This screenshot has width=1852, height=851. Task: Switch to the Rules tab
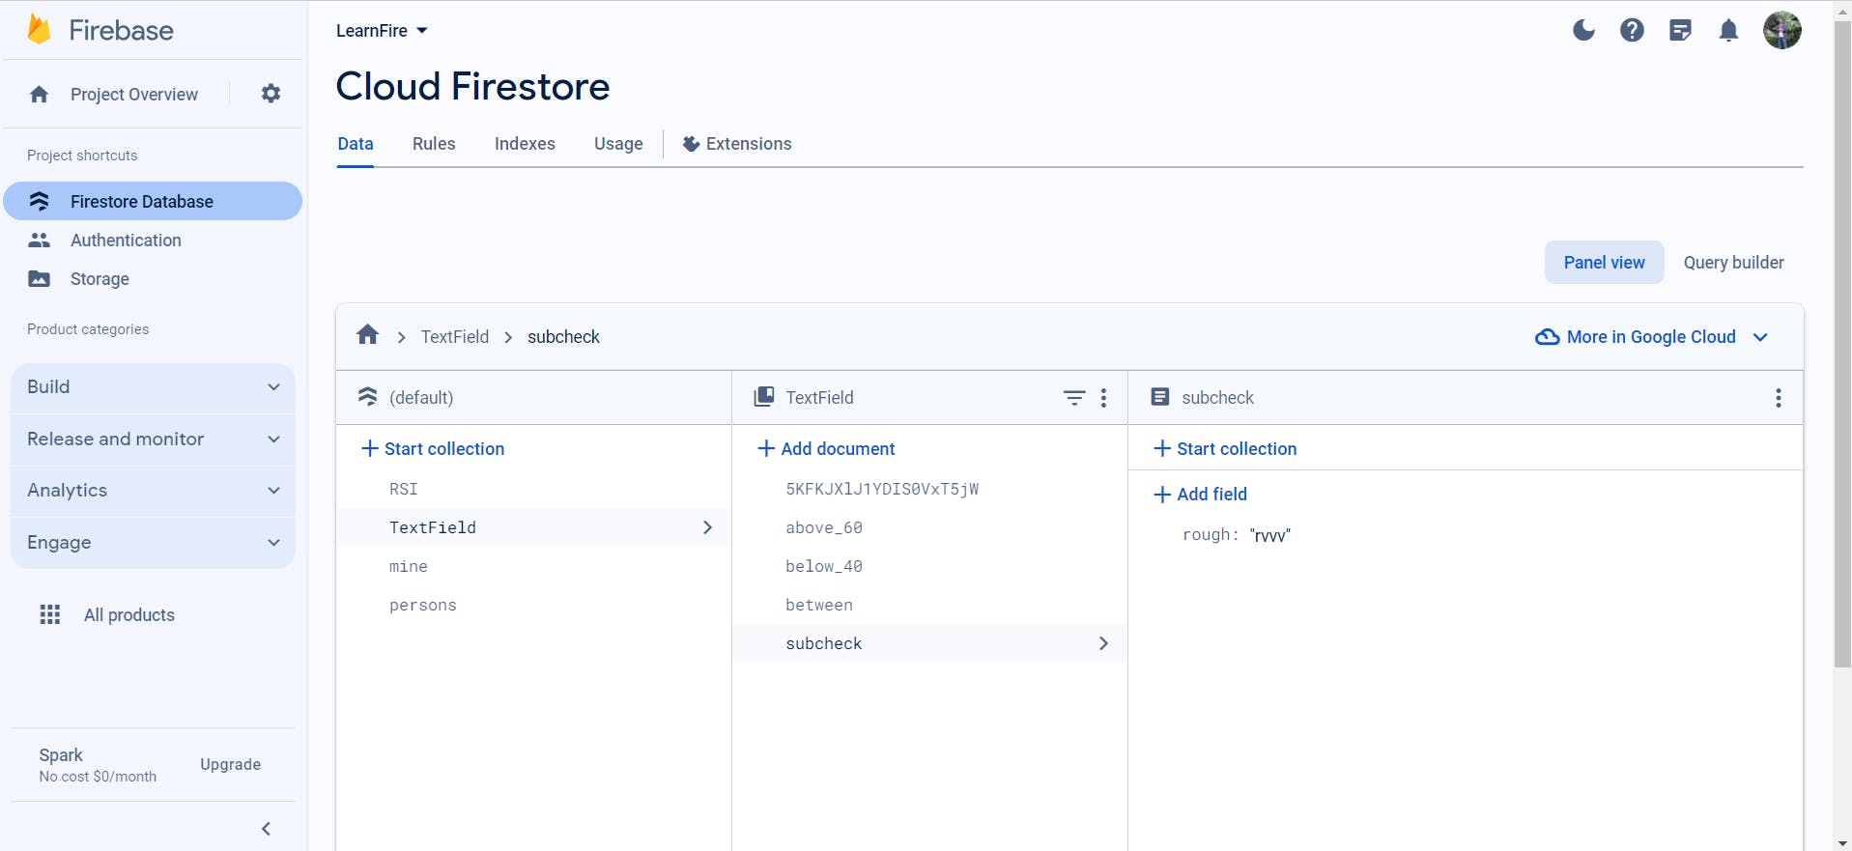point(434,144)
